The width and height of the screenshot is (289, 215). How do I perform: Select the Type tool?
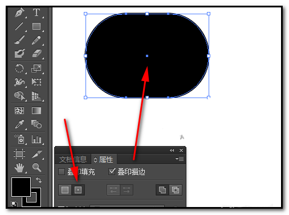tap(36, 13)
